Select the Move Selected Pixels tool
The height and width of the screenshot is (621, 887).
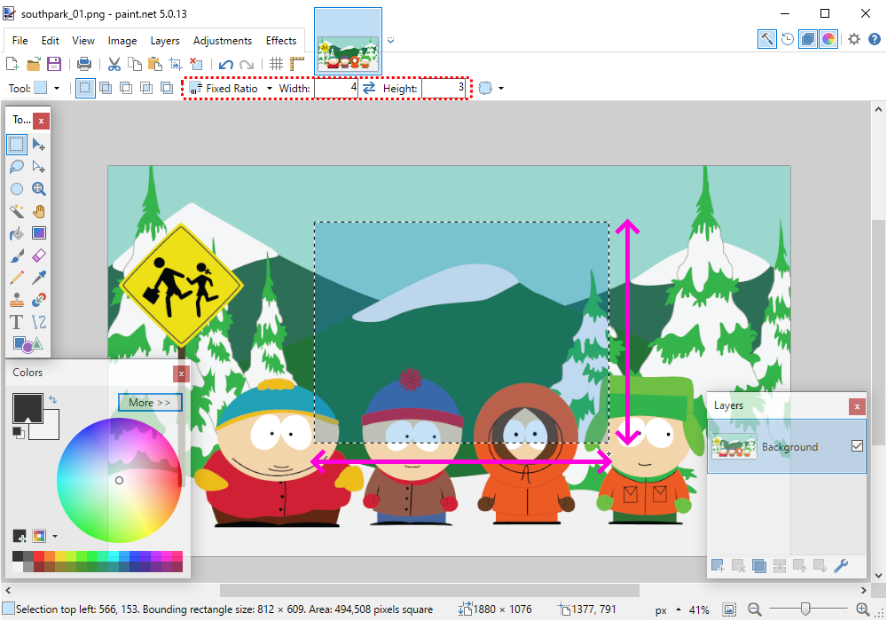click(x=38, y=145)
